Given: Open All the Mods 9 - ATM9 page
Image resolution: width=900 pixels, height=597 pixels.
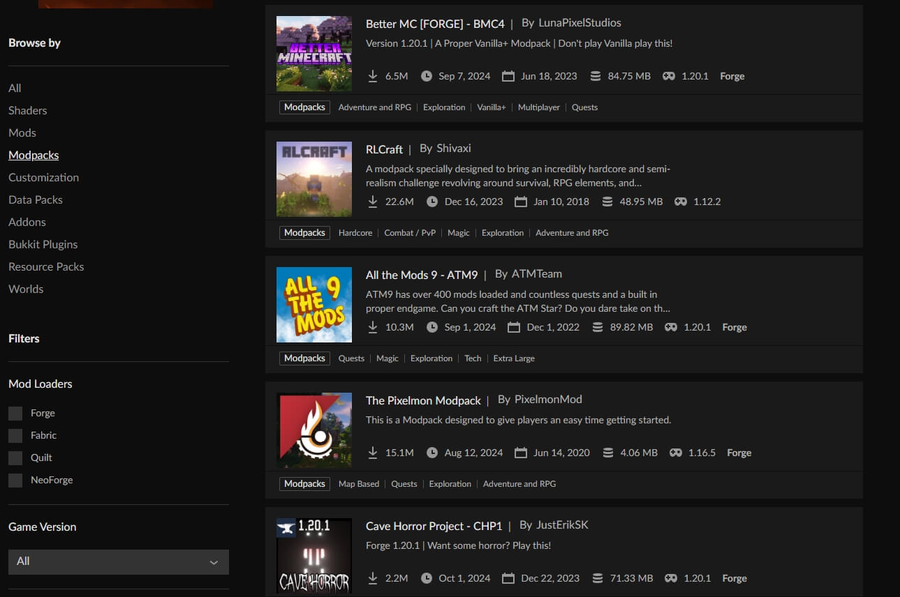Looking at the screenshot, I should click(x=422, y=275).
